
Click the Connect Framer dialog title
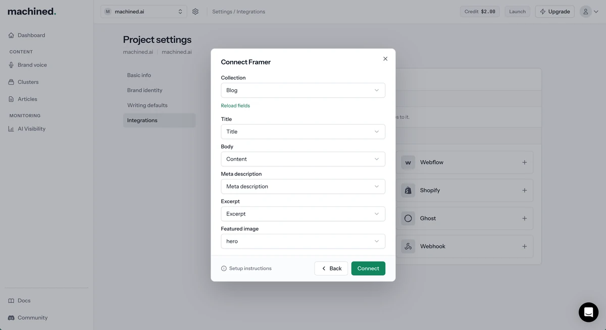tap(246, 62)
